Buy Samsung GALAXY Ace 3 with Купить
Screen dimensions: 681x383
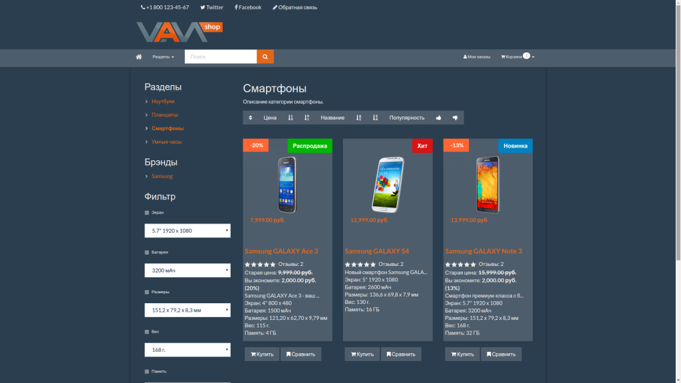click(x=262, y=354)
